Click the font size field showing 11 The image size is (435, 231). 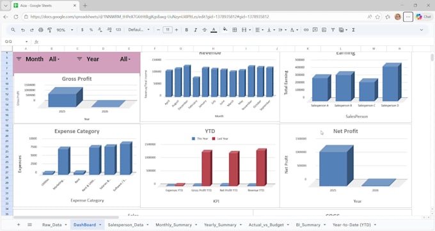click(168, 29)
